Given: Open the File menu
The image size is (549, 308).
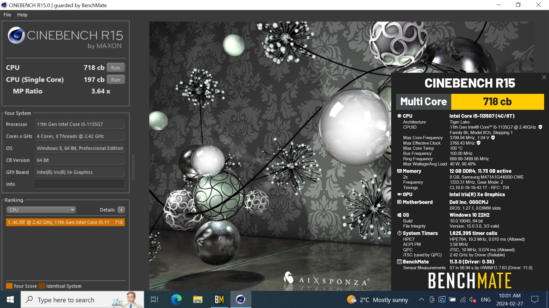Looking at the screenshot, I should point(7,15).
